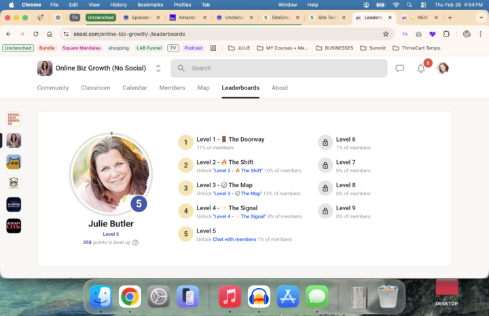Click the help icon beside points to level up
This screenshot has width=489, height=316.
pos(135,242)
